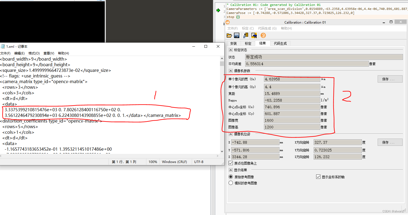This screenshot has width=408, height=215.
Task: Collapse the 显示结果 section
Action: [x=230, y=170]
